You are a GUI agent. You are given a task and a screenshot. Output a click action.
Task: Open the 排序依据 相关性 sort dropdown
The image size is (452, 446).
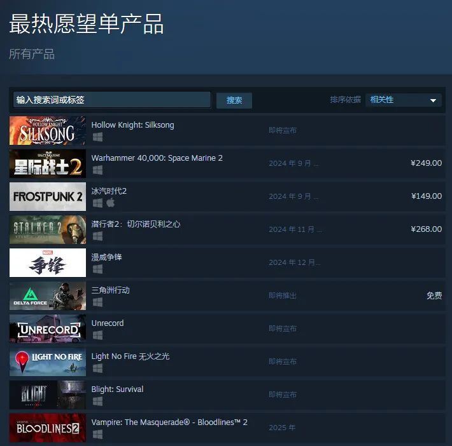coord(403,100)
